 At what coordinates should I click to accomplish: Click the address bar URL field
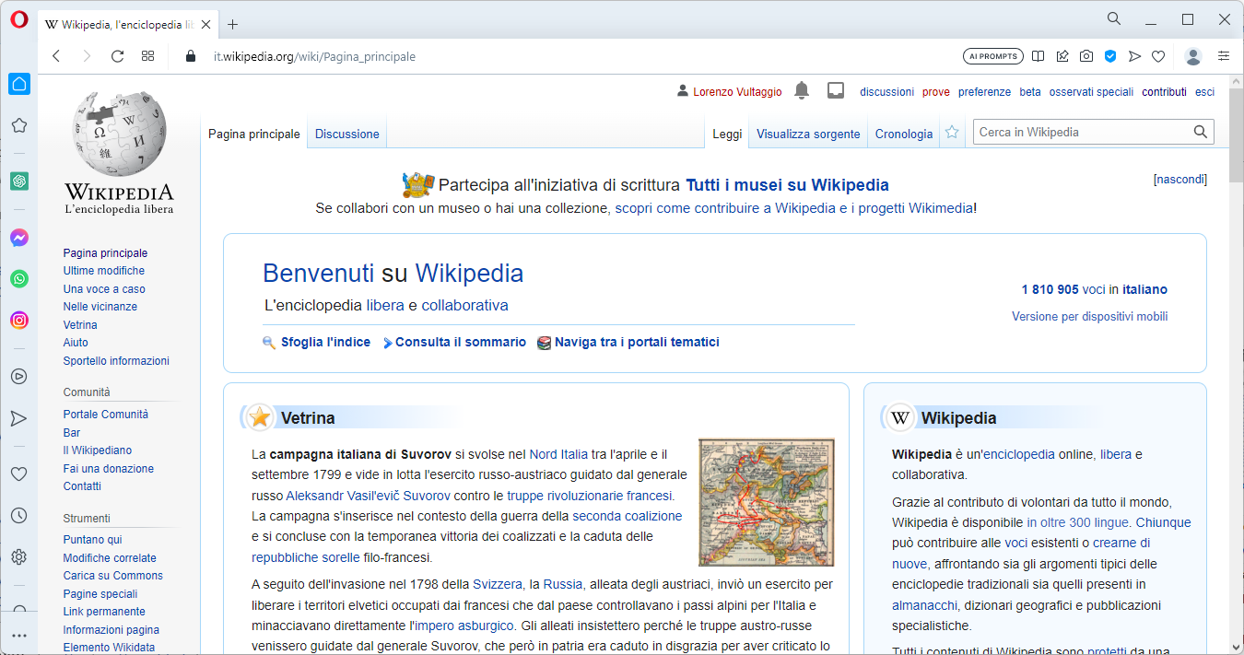314,56
